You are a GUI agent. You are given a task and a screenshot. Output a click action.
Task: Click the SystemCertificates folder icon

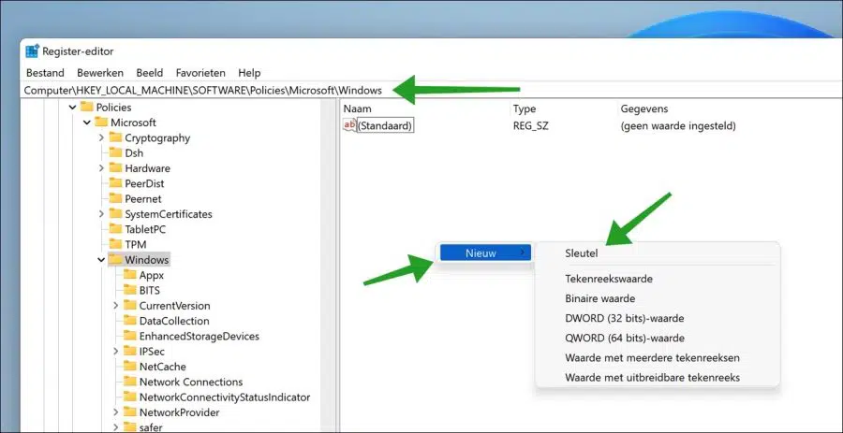tap(115, 213)
